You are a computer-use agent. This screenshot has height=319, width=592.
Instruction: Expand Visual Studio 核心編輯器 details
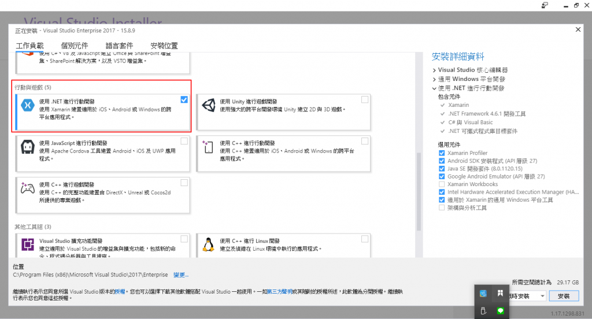pos(434,71)
